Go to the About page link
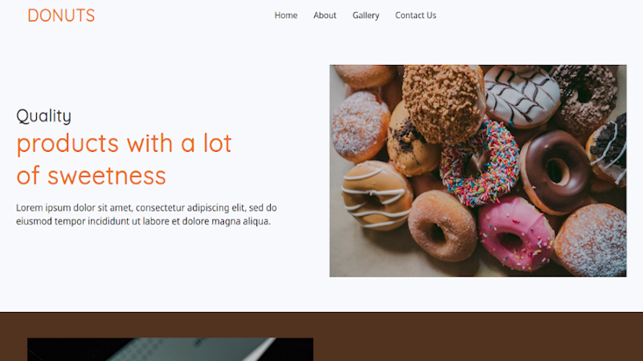The width and height of the screenshot is (643, 361). [325, 15]
